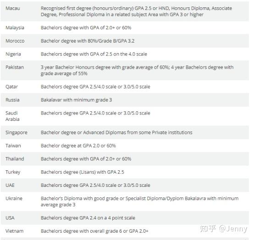Click the Vietnam overall grade requirement text

[x=94, y=231]
